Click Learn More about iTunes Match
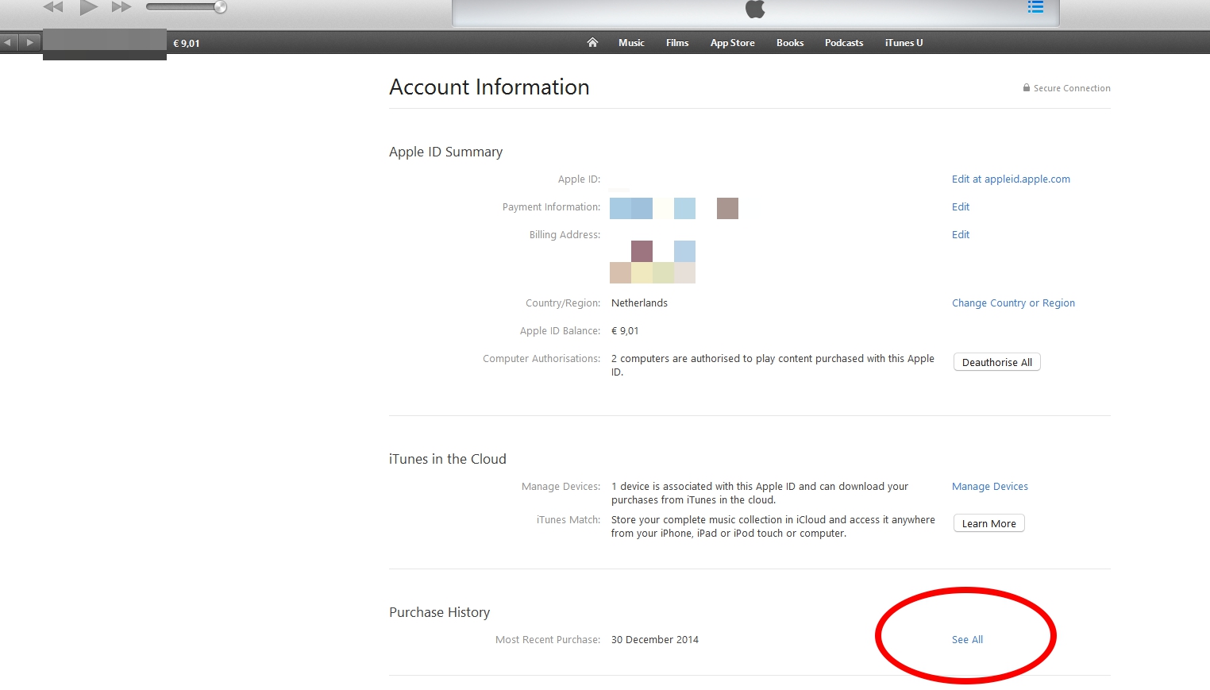This screenshot has width=1210, height=690. tap(988, 524)
